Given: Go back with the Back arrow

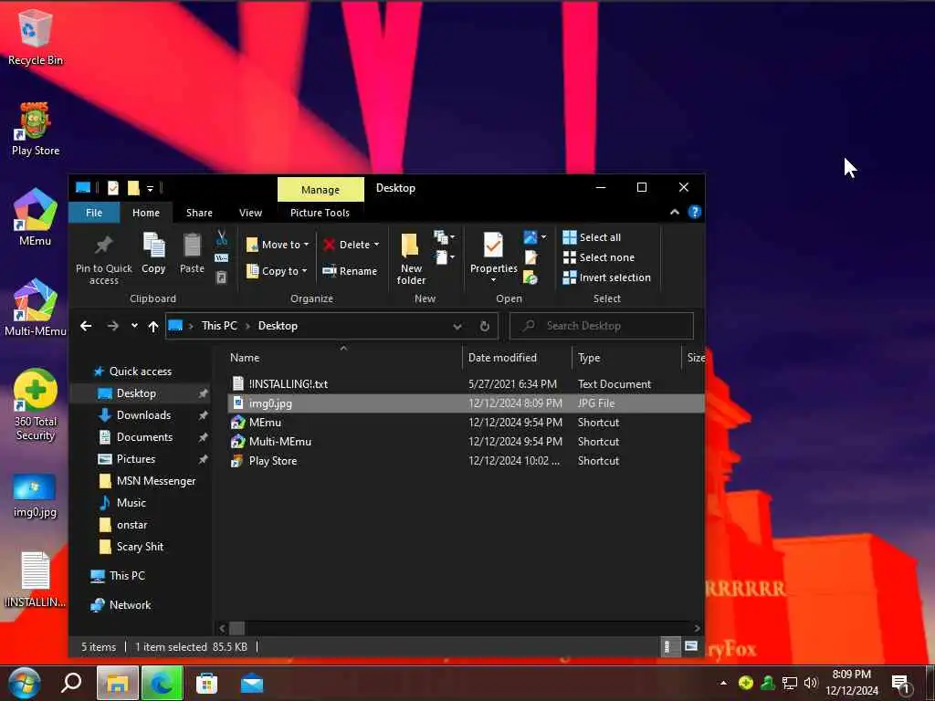Looking at the screenshot, I should [x=86, y=326].
